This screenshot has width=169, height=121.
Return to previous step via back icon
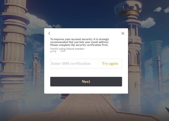[x=49, y=34]
